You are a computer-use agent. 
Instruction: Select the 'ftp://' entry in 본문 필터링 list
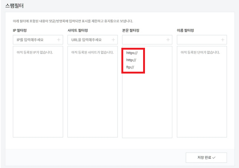click(x=130, y=67)
